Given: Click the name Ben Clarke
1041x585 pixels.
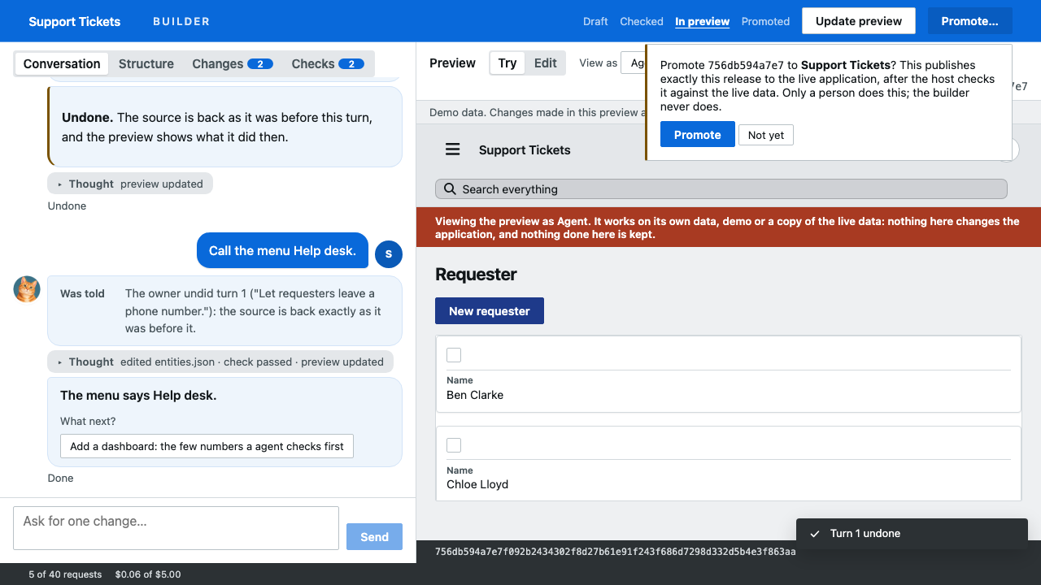Looking at the screenshot, I should [x=475, y=395].
